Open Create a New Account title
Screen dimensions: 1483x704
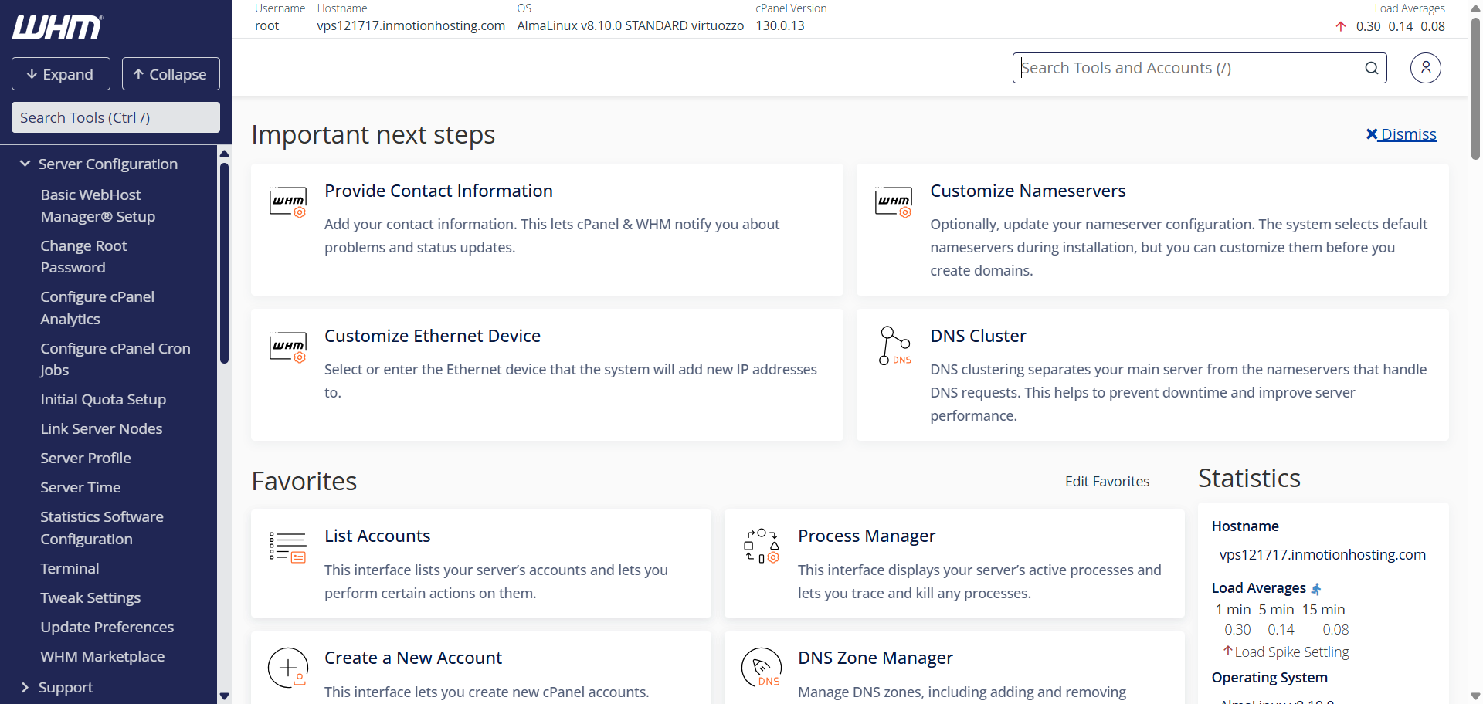click(413, 658)
